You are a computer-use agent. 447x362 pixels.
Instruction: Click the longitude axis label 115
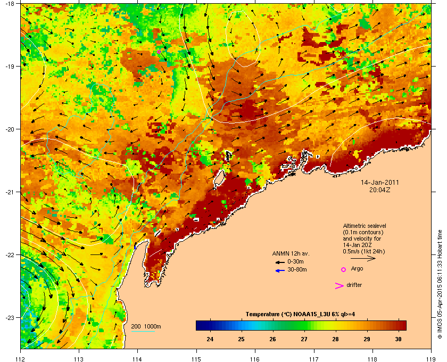pyautogui.click(x=196, y=359)
